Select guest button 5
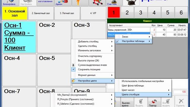 (167, 12)
